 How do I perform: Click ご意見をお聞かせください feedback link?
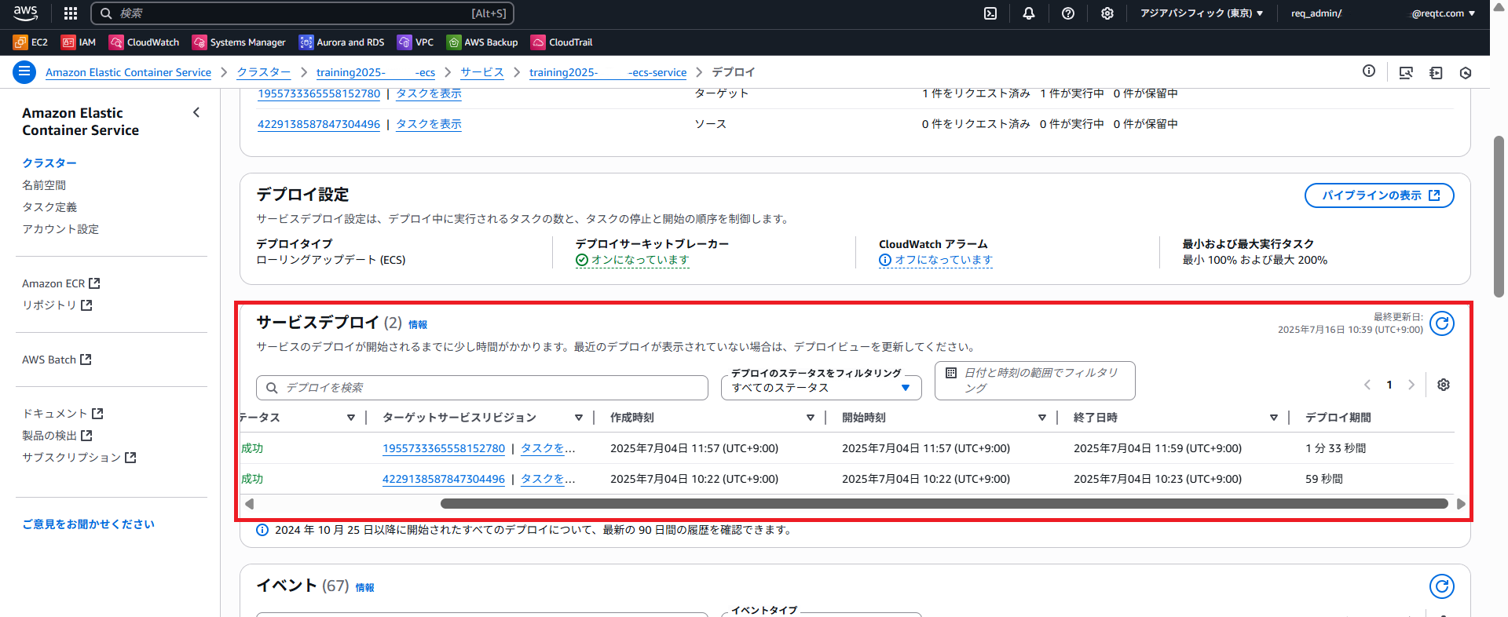coord(88,524)
